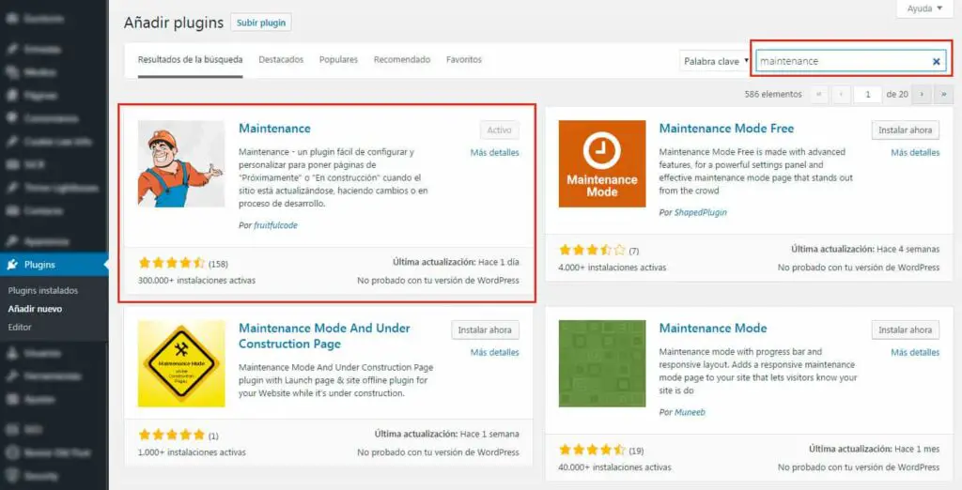Open Más detalles for Under Construction Page plugin
The image size is (962, 490).
click(x=494, y=353)
